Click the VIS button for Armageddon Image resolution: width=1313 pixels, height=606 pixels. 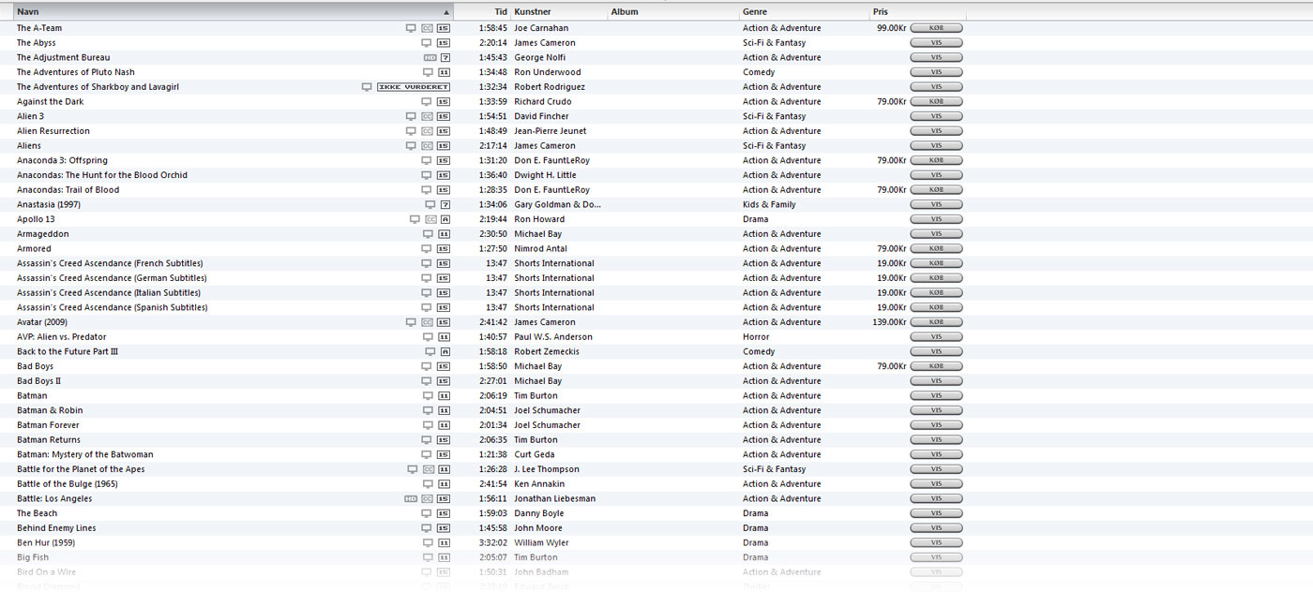[x=936, y=234]
